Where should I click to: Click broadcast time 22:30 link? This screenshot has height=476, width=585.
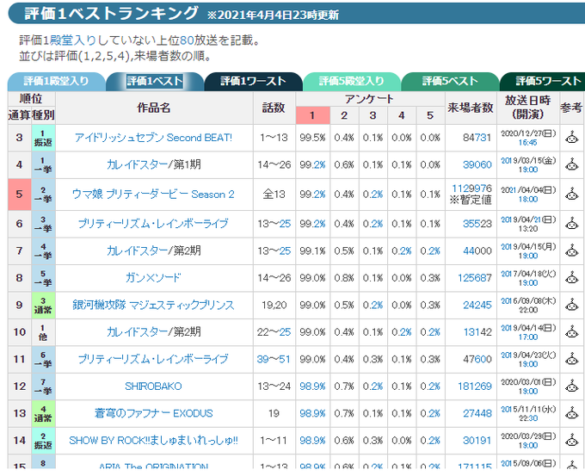tap(528, 418)
